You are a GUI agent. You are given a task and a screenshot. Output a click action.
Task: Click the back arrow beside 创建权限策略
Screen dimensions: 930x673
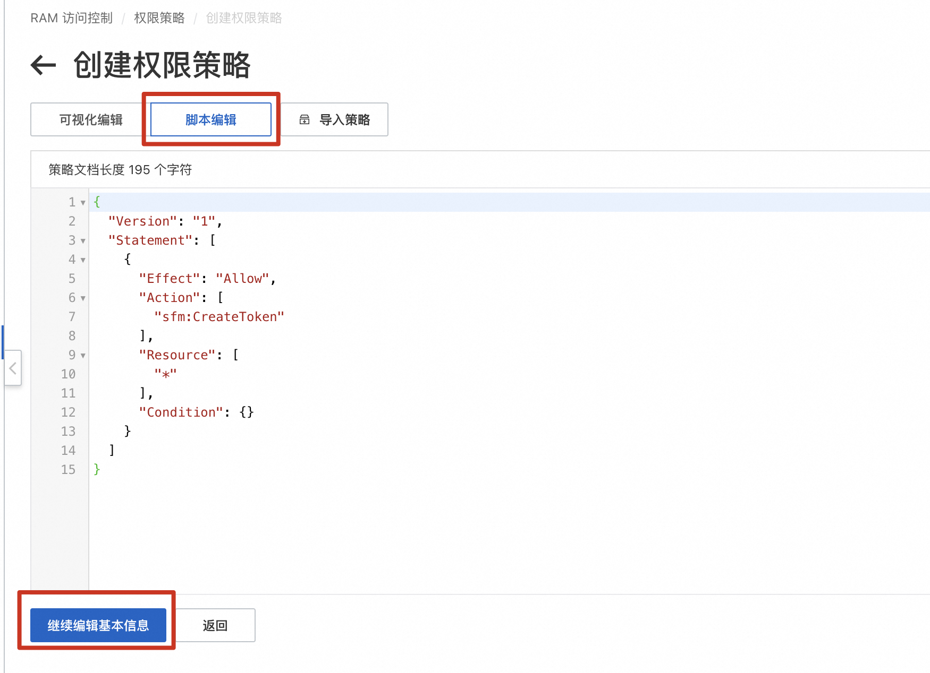pos(44,65)
